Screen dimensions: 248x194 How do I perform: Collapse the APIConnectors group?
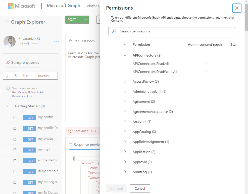pos(125,55)
